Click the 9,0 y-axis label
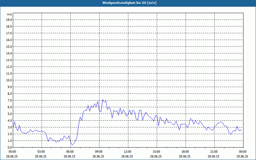This screenshot has height=160, width=256. (10, 87)
